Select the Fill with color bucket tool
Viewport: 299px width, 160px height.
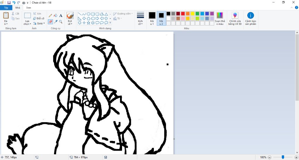55,16
